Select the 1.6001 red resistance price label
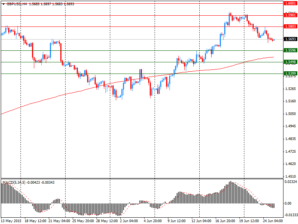 point(291,3)
